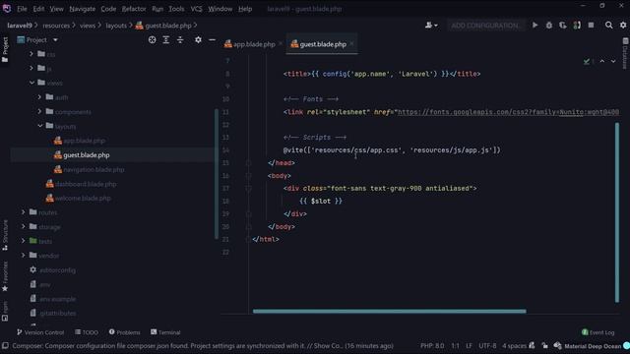Open the npm tool window
The width and height of the screenshot is (630, 354).
5,312
